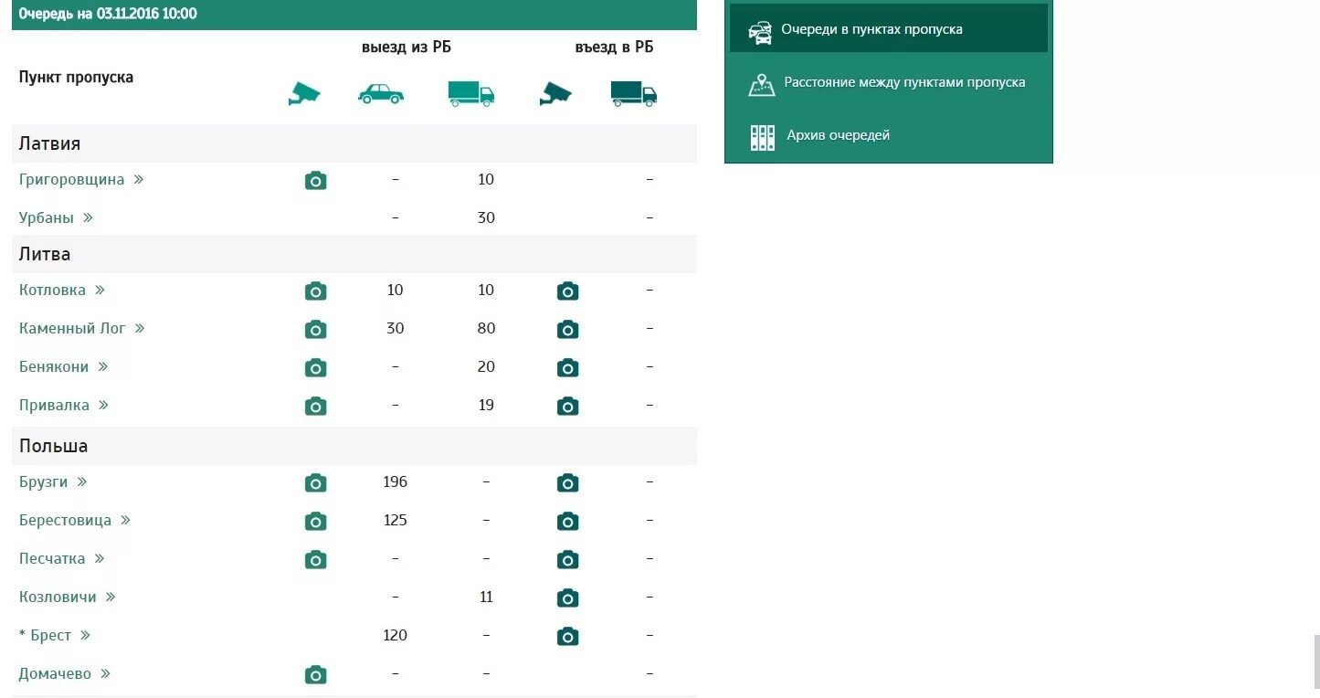Expand details arrow next to Берестовица
This screenshot has height=698, width=1320.
(x=126, y=520)
